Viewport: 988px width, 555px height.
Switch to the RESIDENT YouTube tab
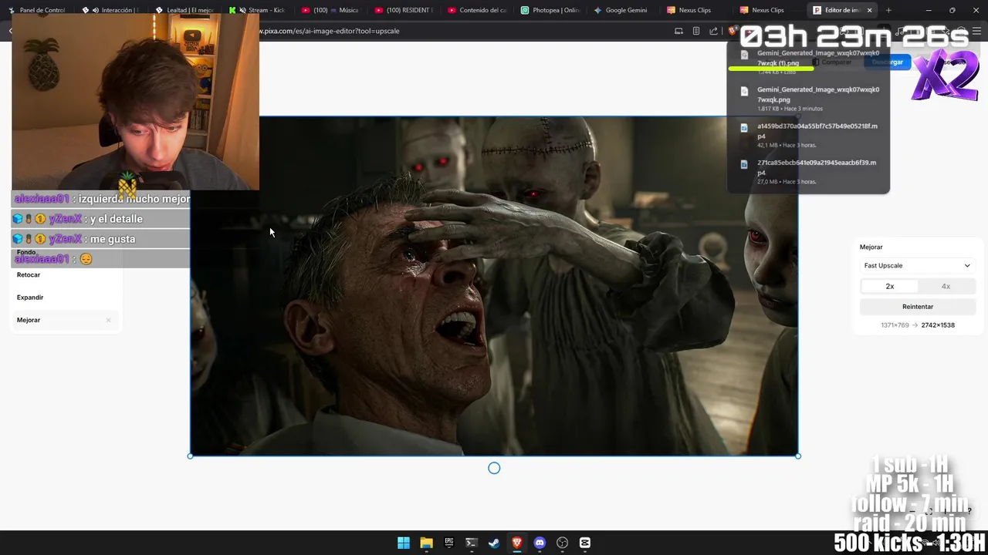404,10
